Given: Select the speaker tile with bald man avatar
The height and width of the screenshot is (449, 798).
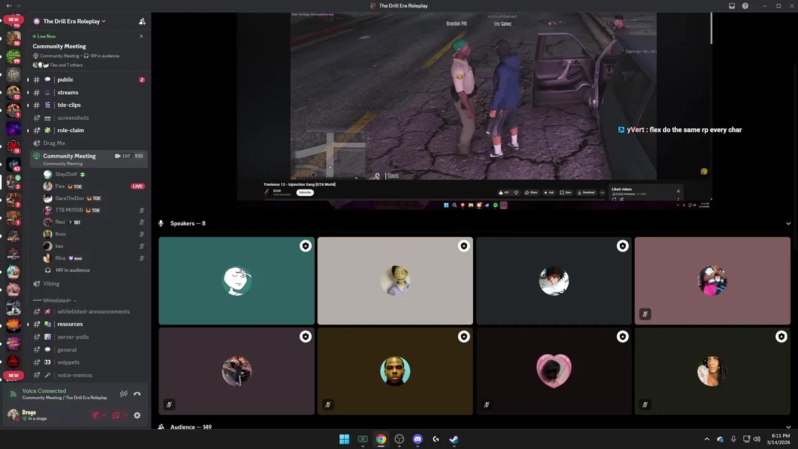Looking at the screenshot, I should [395, 371].
